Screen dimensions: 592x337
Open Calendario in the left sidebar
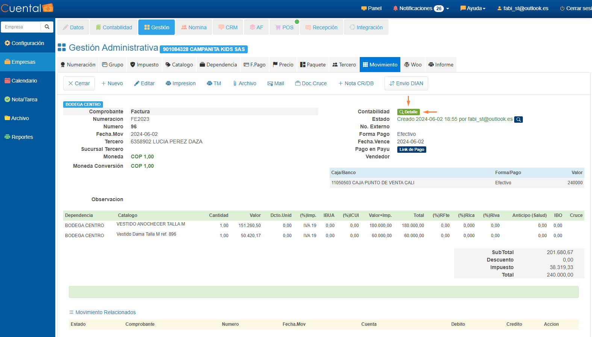pyautogui.click(x=24, y=81)
